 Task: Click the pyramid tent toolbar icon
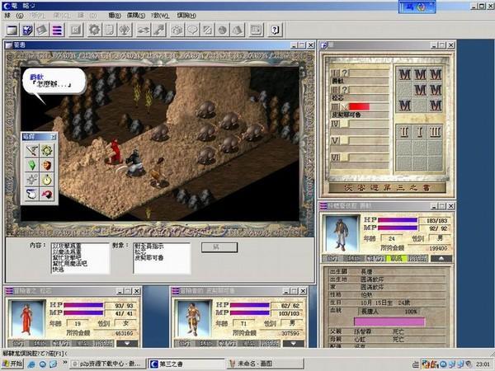[237, 30]
